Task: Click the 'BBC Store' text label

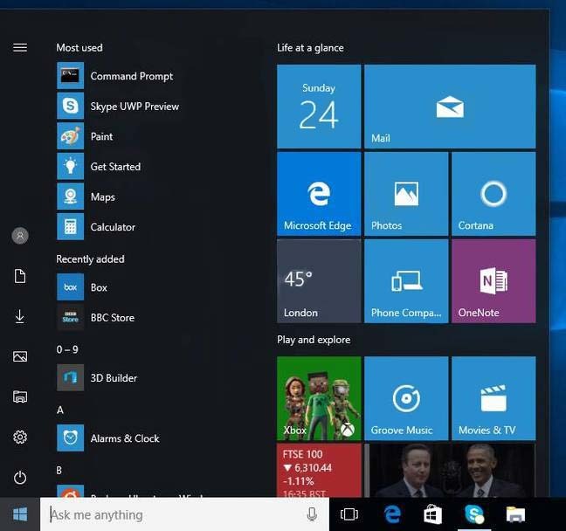Action: click(x=113, y=318)
